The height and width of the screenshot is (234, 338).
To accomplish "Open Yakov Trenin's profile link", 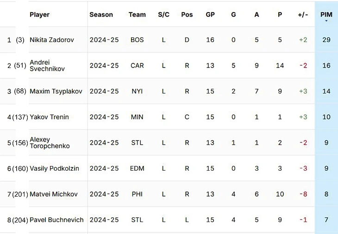I will (x=49, y=117).
